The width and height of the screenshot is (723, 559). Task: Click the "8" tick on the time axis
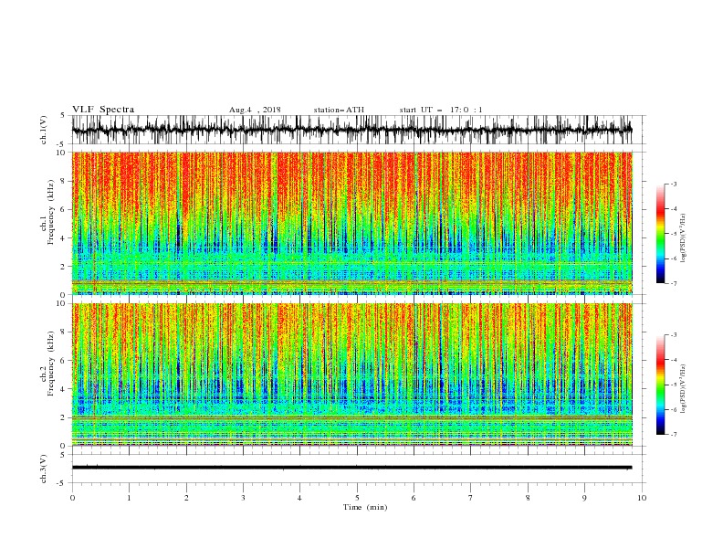point(528,498)
